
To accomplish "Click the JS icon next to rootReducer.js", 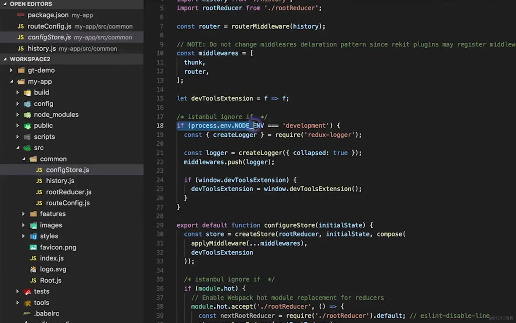I will [39, 192].
